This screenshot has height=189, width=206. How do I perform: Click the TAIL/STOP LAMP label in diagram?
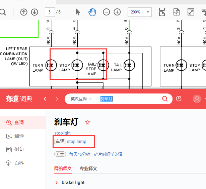coord(91,69)
